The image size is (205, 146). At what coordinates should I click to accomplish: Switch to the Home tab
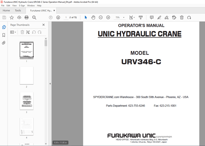[x=6, y=11]
